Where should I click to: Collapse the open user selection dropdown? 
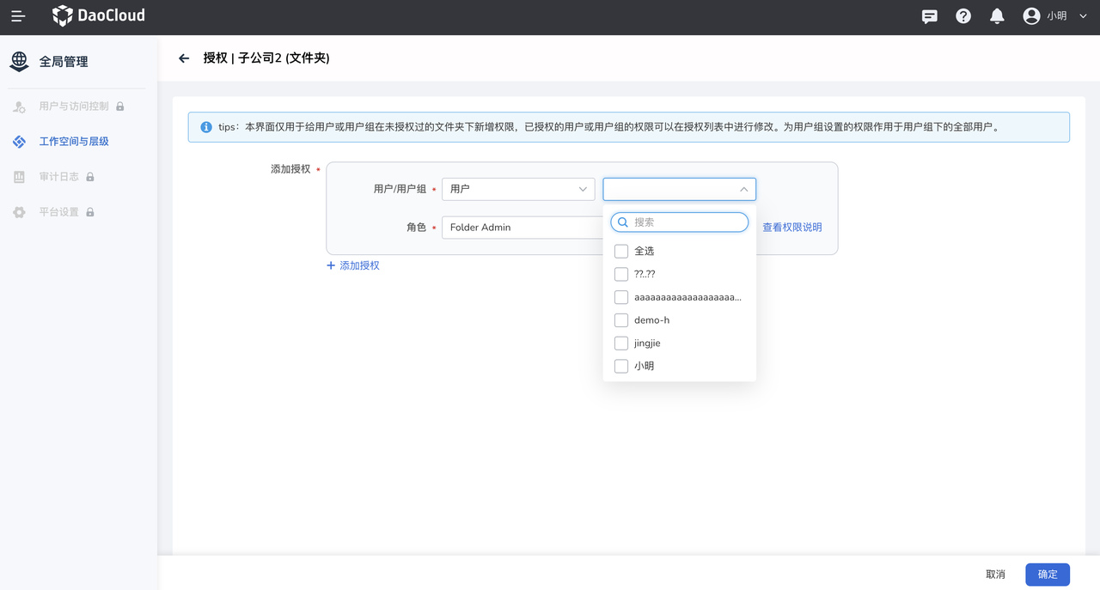743,189
